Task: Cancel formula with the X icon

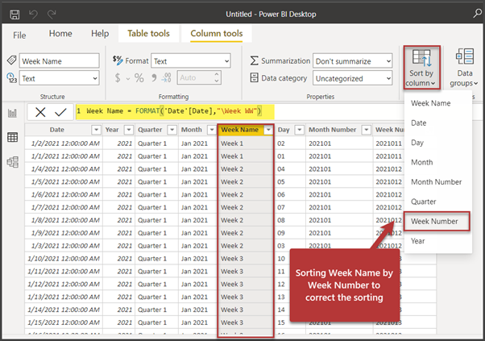Action: tap(40, 112)
